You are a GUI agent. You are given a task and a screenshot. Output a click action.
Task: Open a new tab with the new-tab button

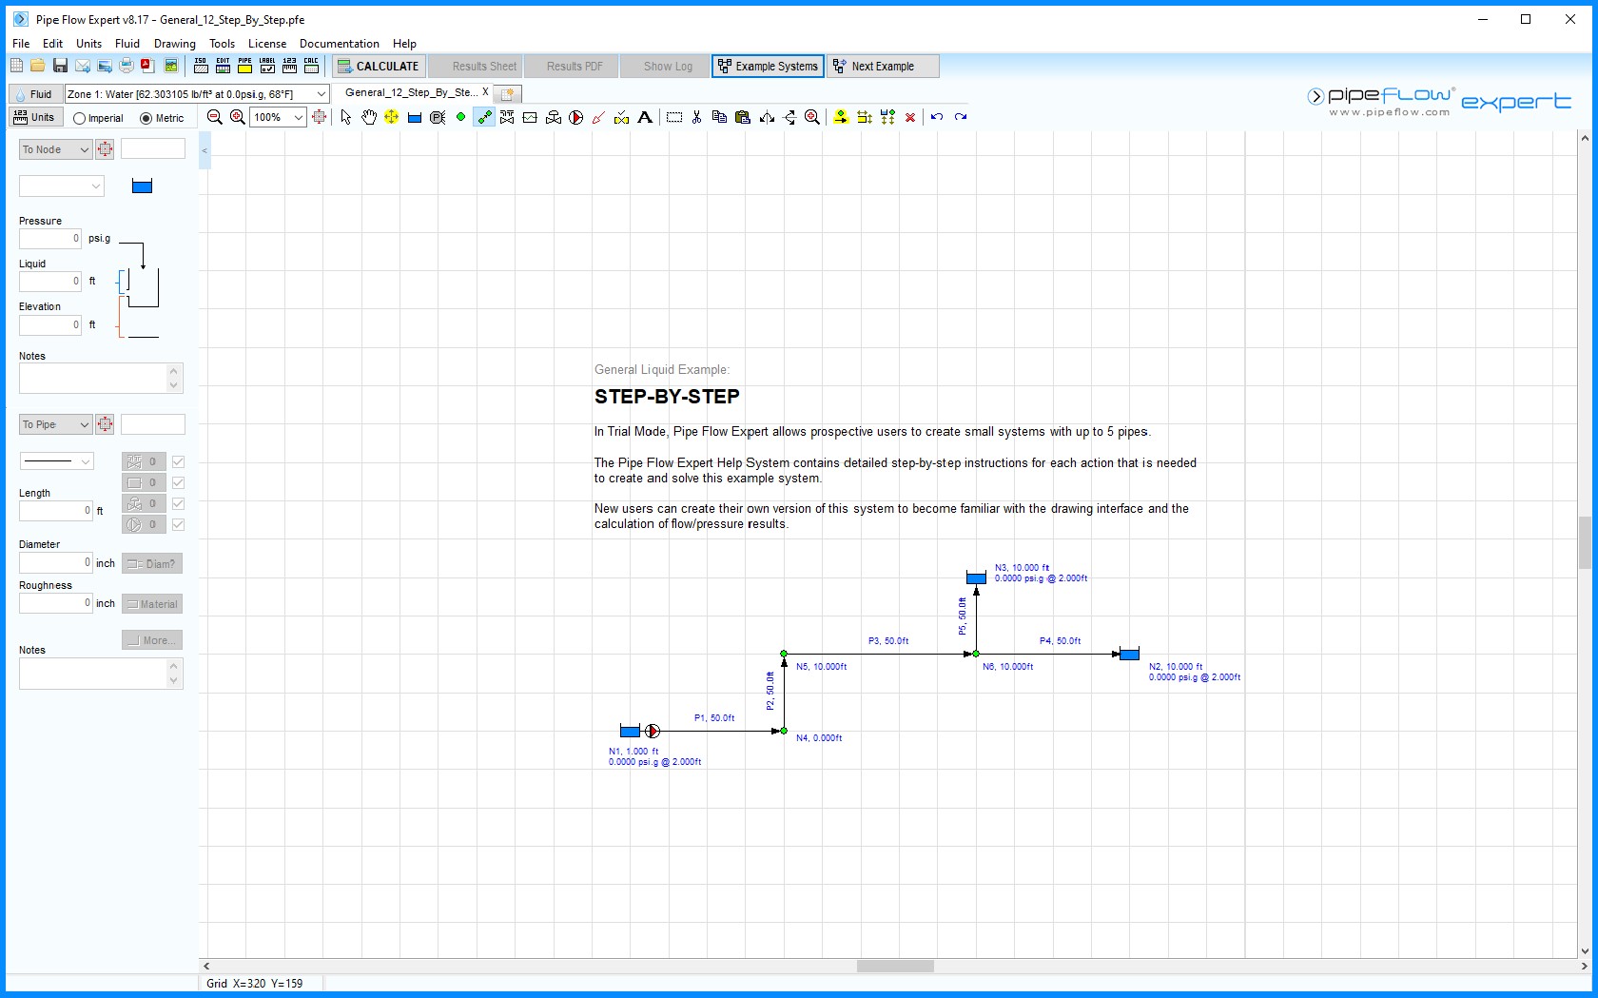click(x=507, y=93)
